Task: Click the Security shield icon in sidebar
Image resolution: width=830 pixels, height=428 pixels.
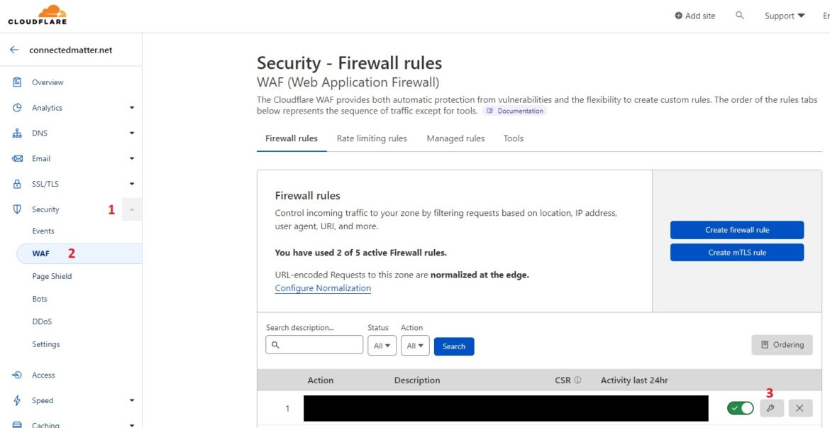Action: tap(16, 209)
